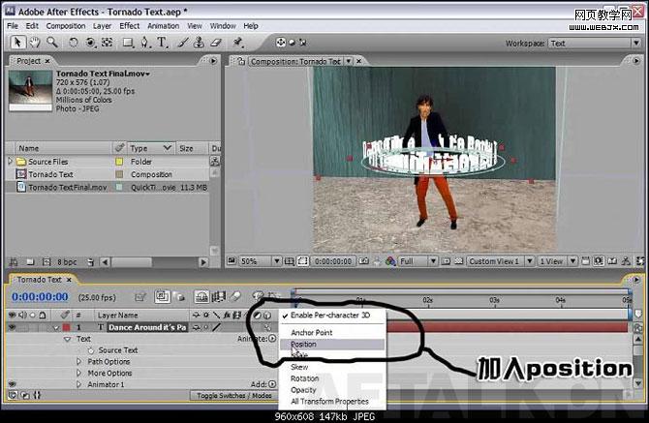Switch to the Tornado Text timeline tab

pos(40,280)
